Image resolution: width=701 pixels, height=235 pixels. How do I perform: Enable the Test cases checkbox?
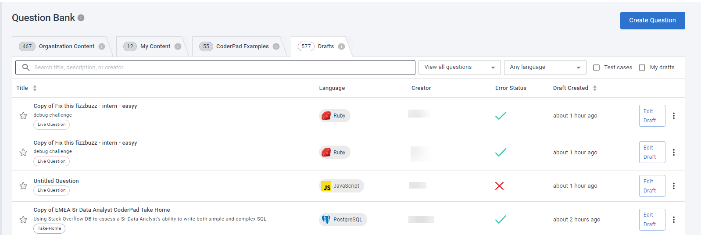coord(596,68)
